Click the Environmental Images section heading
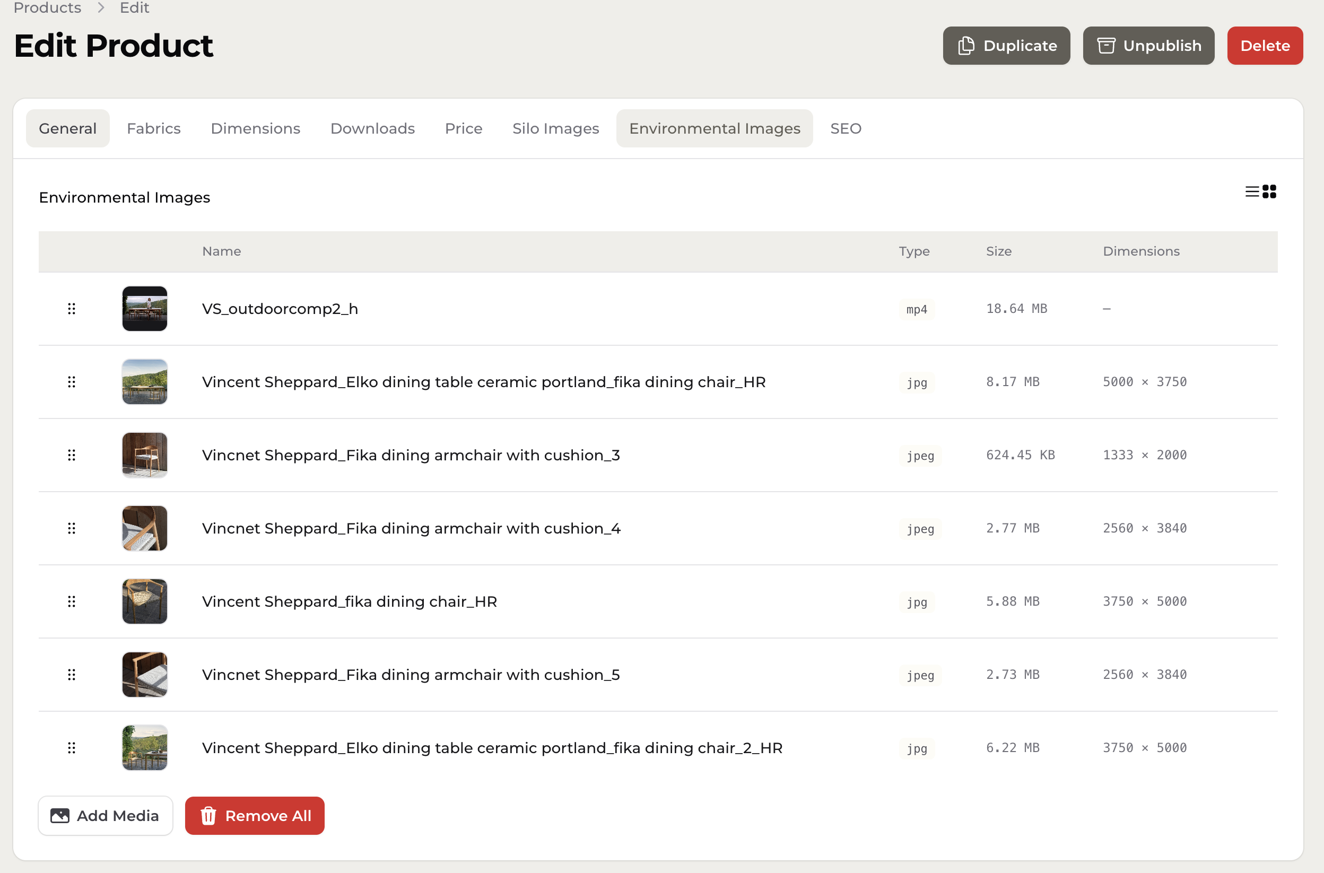The width and height of the screenshot is (1324, 873). coord(124,198)
